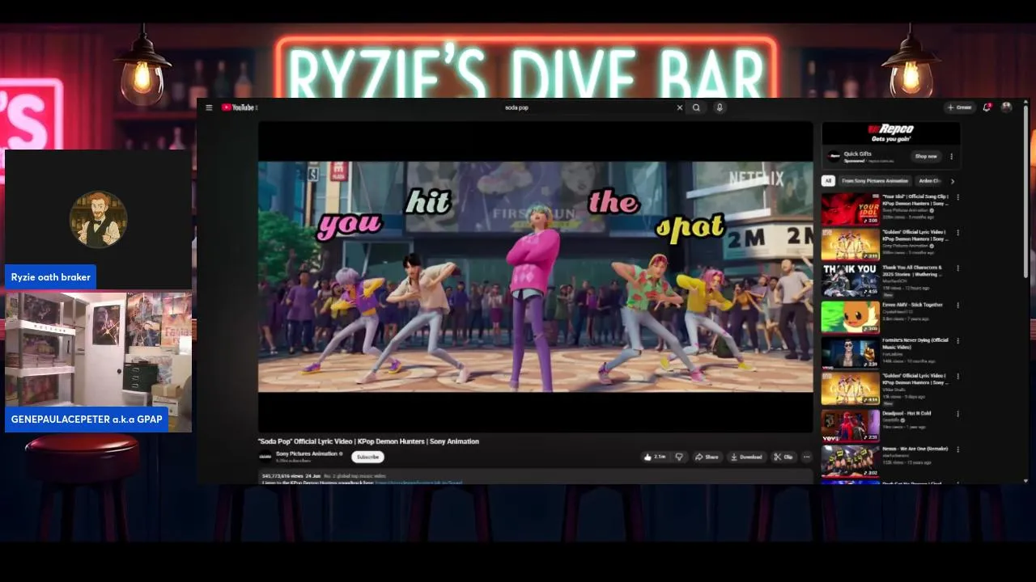
Task: Open options for 'Eevee AMV' video
Action: [958, 306]
